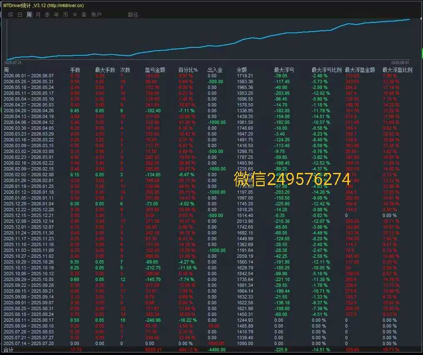The image size is (423, 355).
Task: Click the -39.05 max floating loss value
Action: [x=281, y=76]
